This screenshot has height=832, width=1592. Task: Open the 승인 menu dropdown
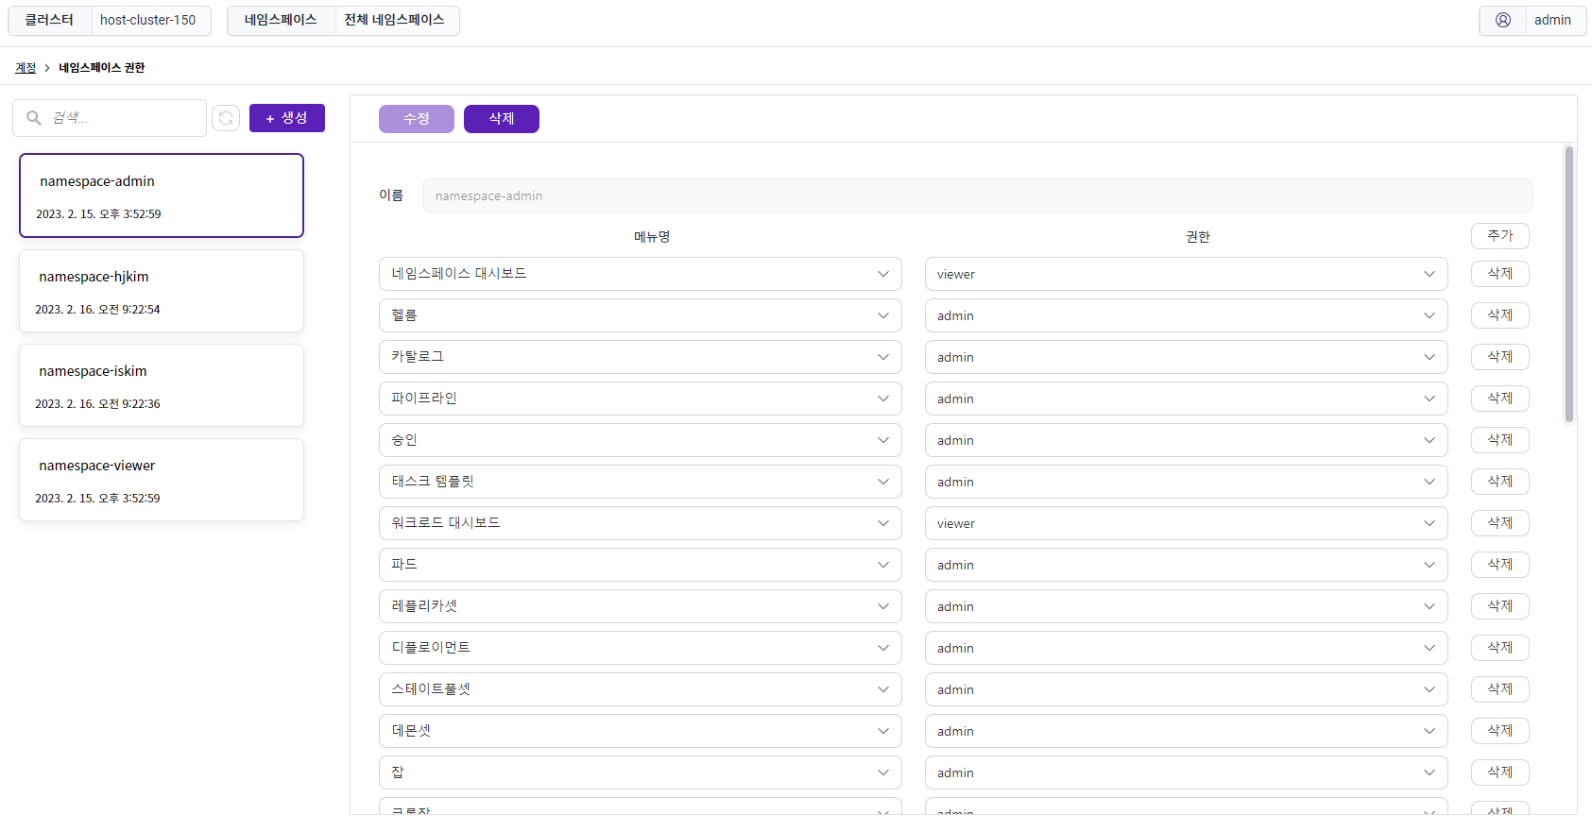pos(641,440)
